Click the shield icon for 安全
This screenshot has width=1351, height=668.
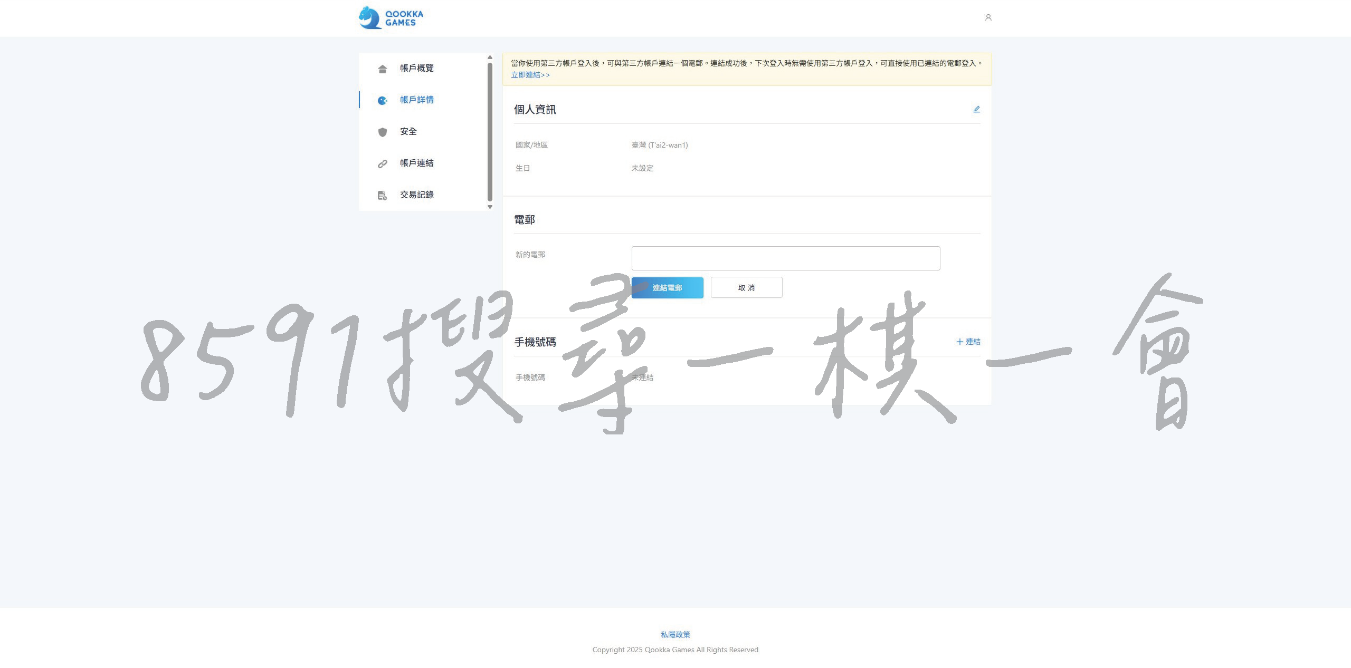[x=383, y=132]
